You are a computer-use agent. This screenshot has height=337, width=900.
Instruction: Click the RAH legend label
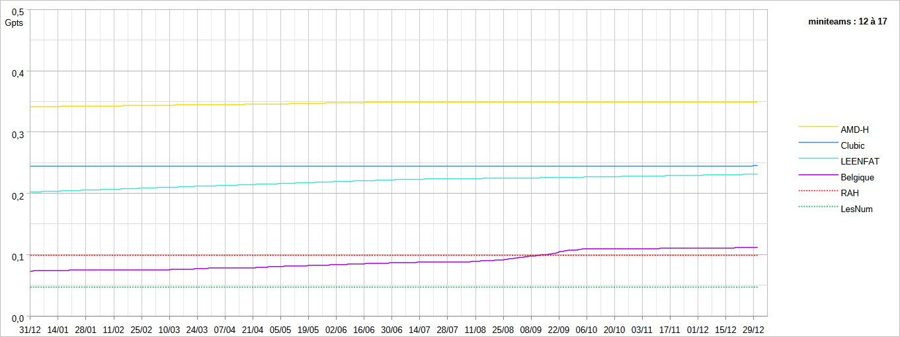pyautogui.click(x=850, y=193)
